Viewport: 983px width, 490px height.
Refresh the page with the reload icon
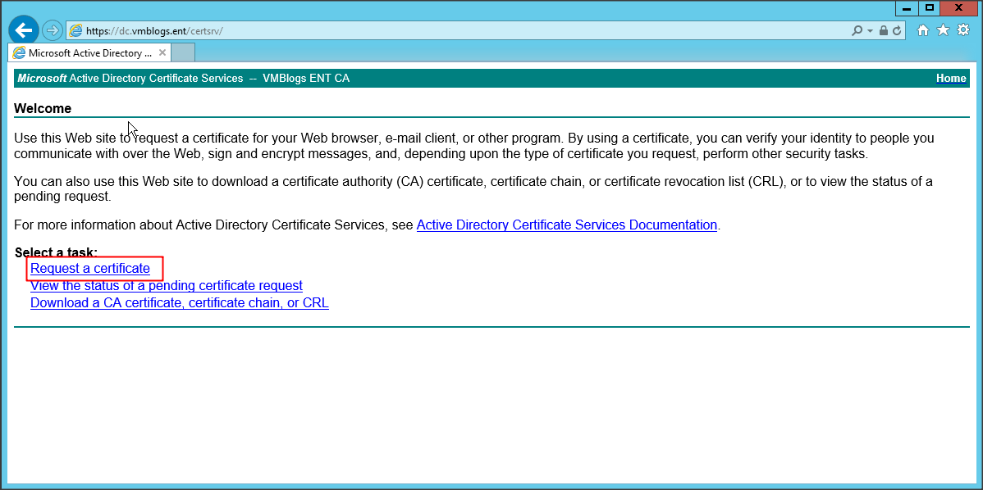pos(897,31)
